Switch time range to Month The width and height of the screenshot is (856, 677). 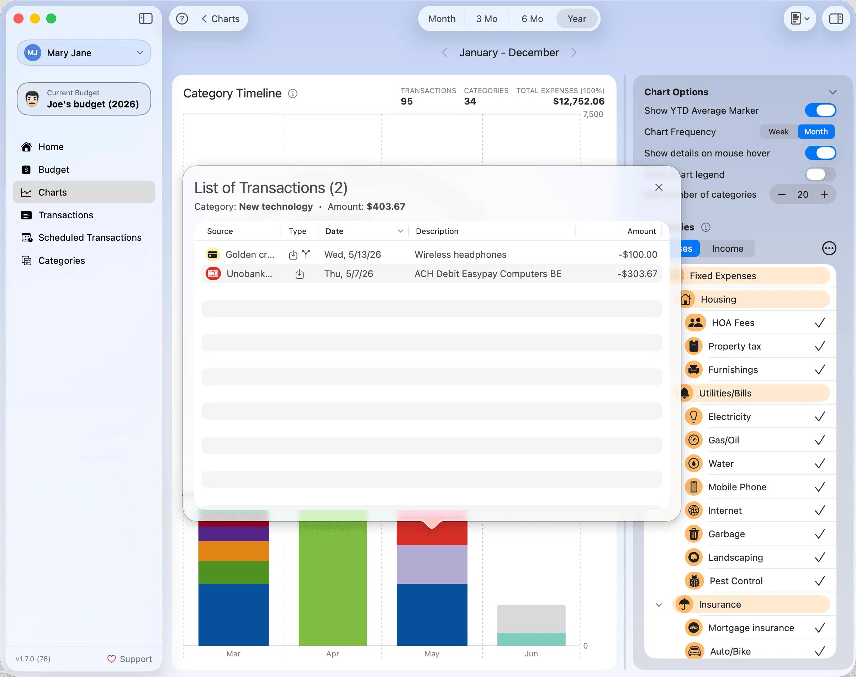point(442,18)
